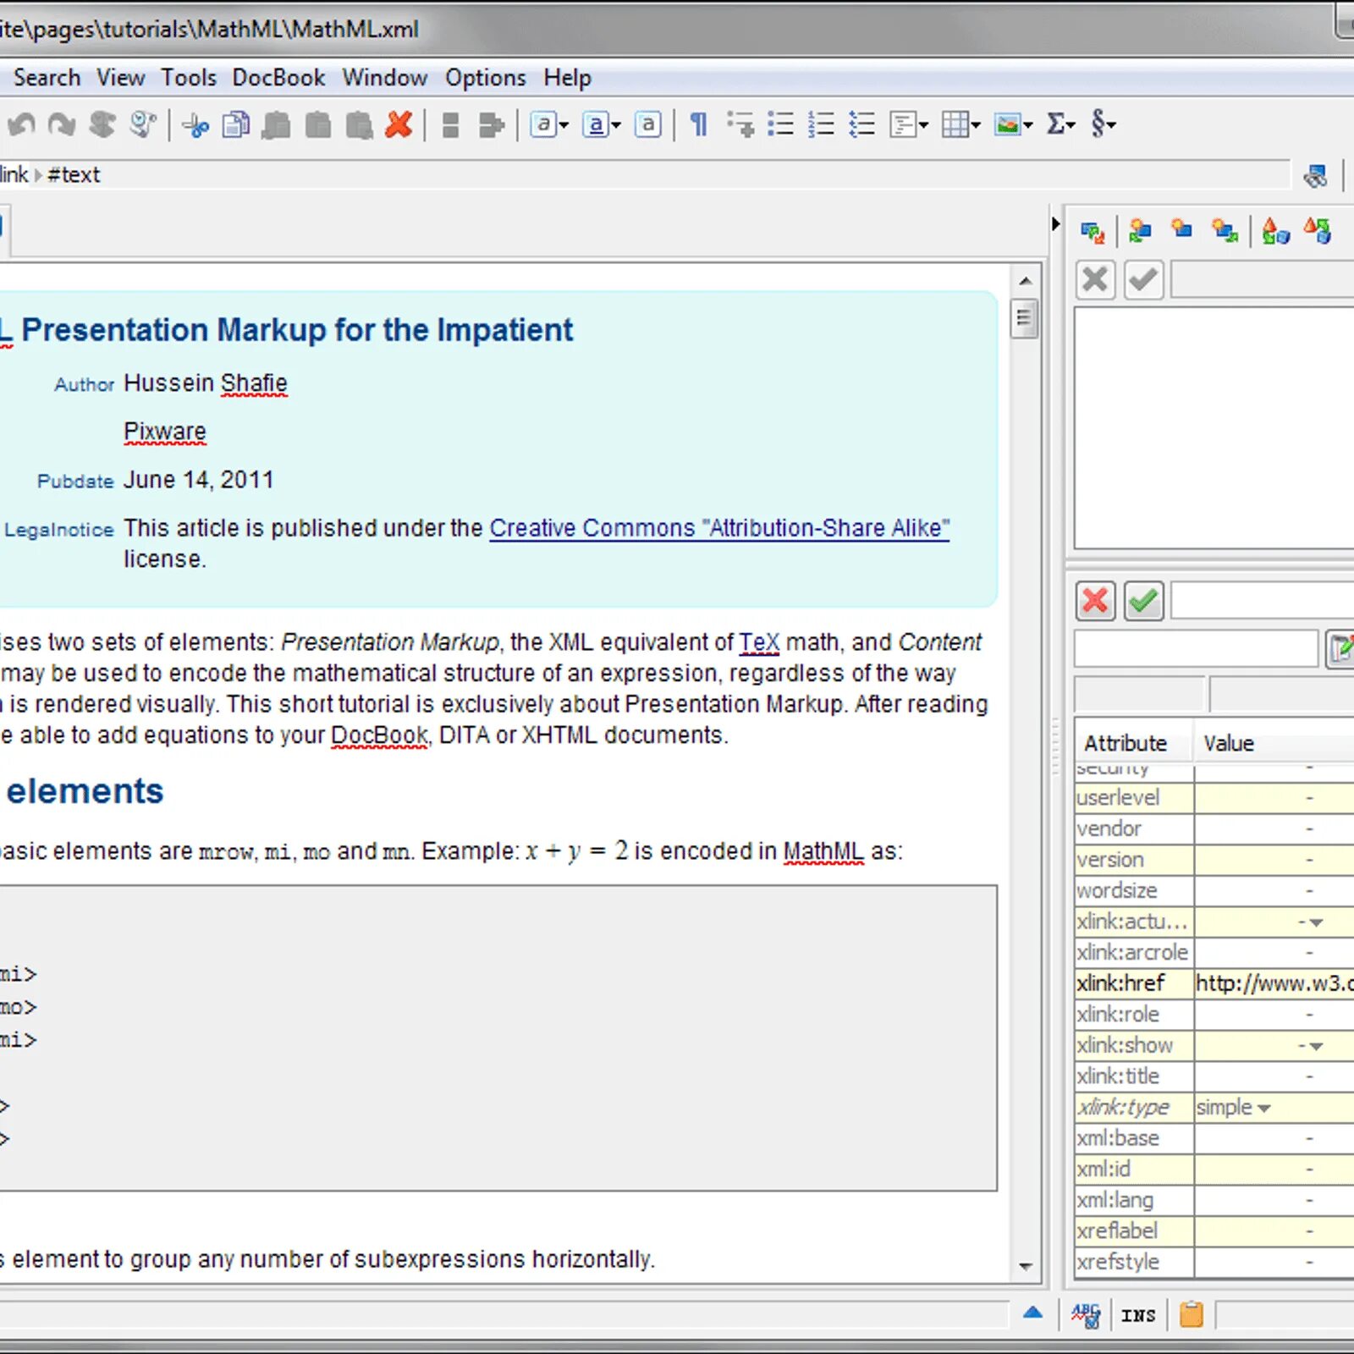Click the Undo toolbar icon

[x=21, y=125]
